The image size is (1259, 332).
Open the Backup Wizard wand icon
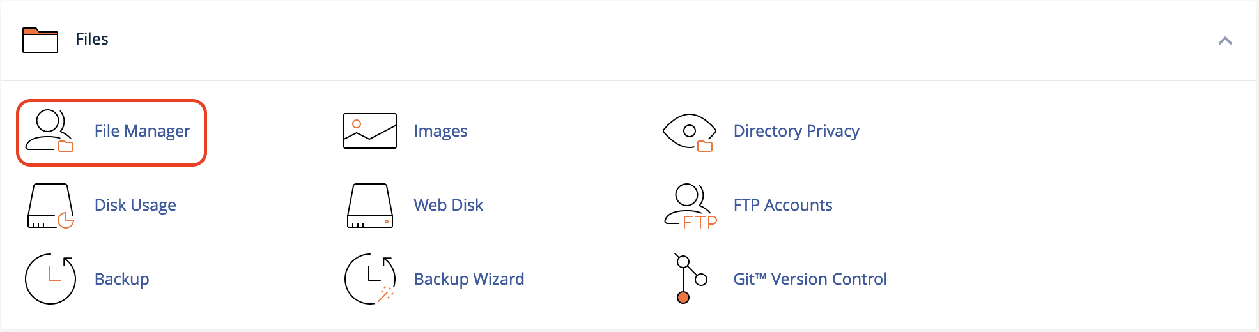[x=370, y=279]
